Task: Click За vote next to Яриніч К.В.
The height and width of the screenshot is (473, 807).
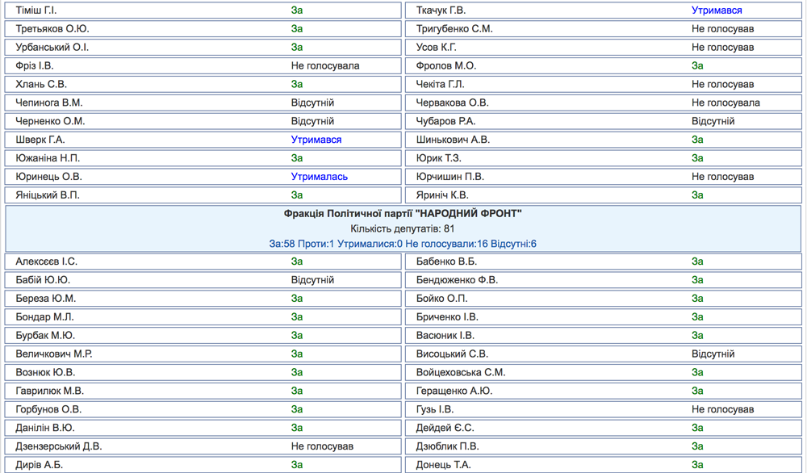Action: pos(697,195)
